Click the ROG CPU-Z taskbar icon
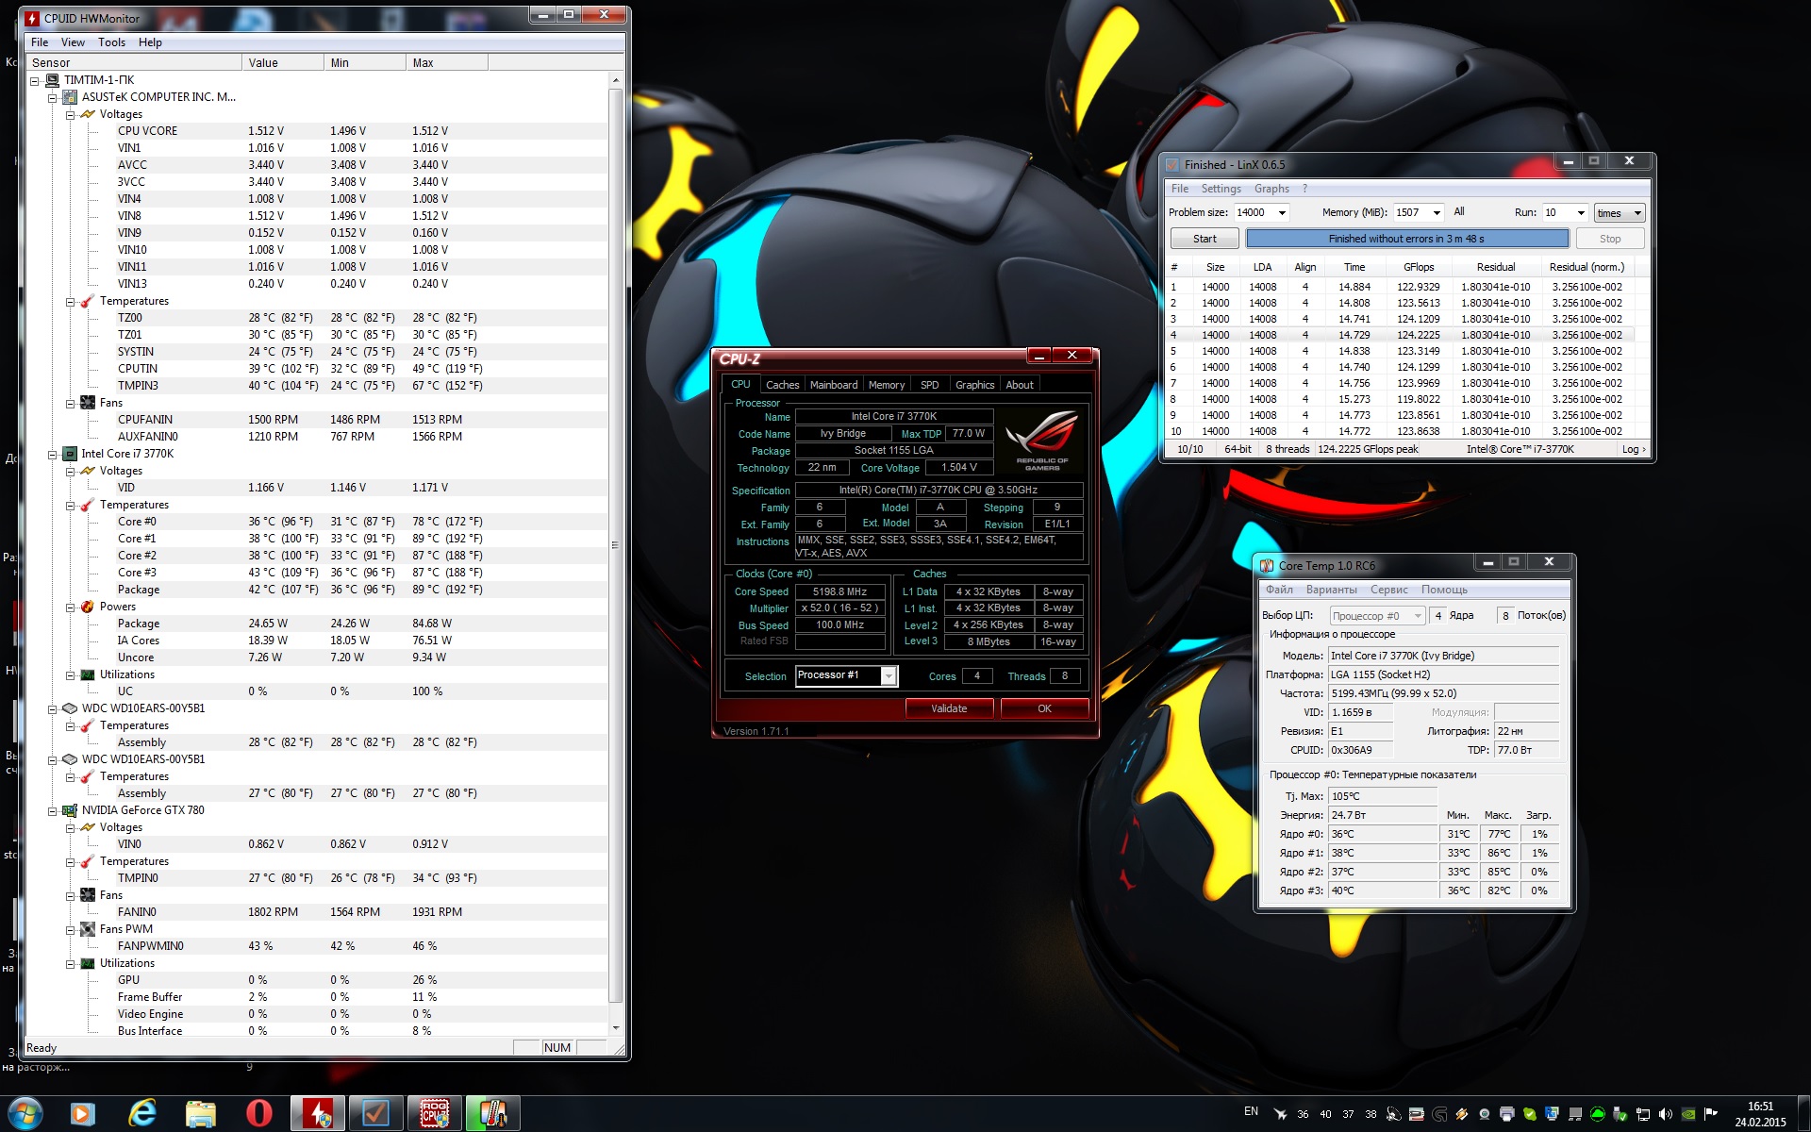 coord(434,1113)
